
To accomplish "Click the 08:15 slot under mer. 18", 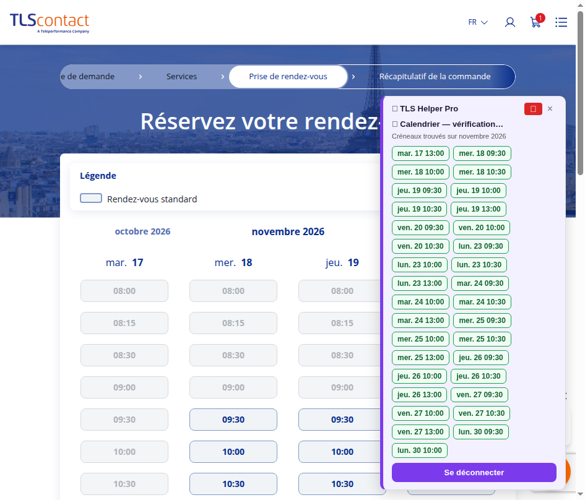I will [x=233, y=323].
